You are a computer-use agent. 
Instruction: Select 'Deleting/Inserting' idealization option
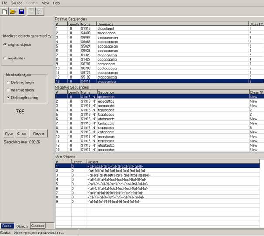7,98
